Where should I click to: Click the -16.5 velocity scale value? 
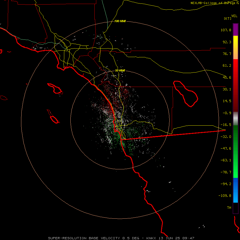tap(226, 125)
